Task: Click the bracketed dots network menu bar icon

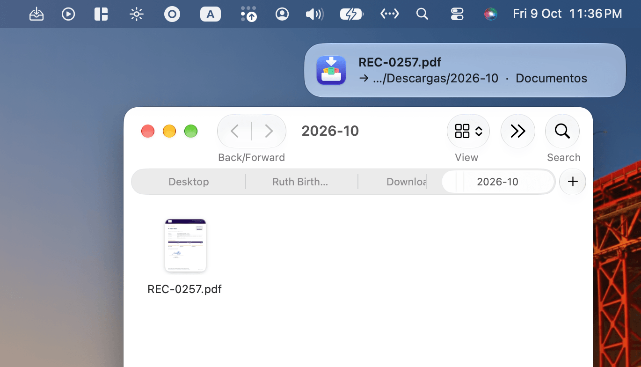Action: (389, 14)
